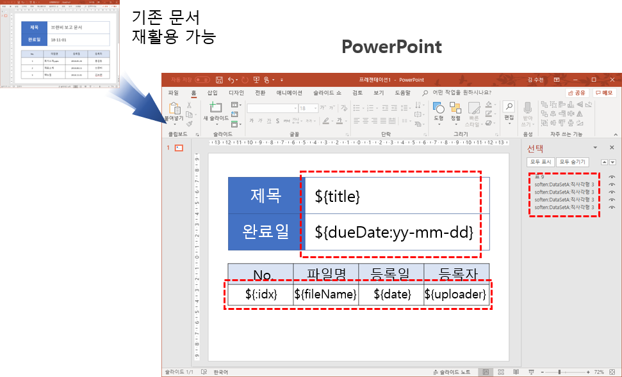The width and height of the screenshot is (622, 377).
Task: Switch to the Animations (애니메이션) tab
Action: pyautogui.click(x=289, y=93)
